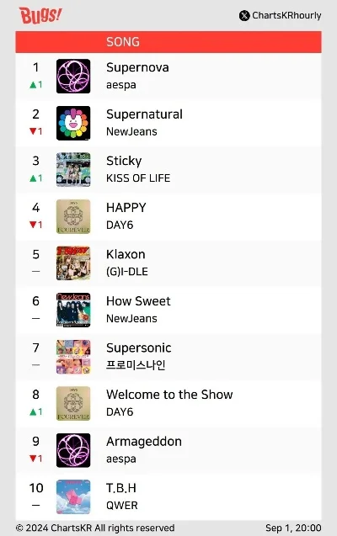The width and height of the screenshot is (337, 536).
Task: Click the HAPPY album cover by DAY6
Action: coord(73,216)
